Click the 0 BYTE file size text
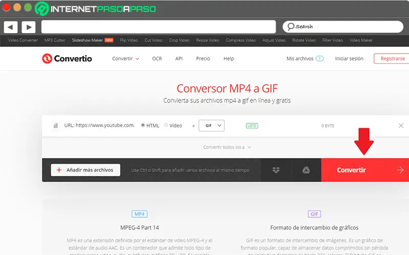409x255 pixels. [x=328, y=125]
